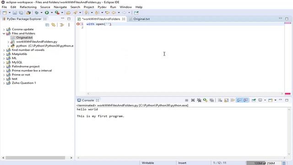Click the Display Selected Console icon
The image size is (293, 165).
(260, 100)
